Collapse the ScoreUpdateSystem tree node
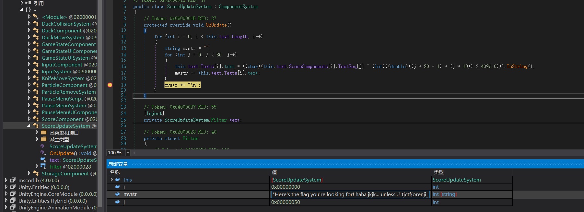Screen dimensions: 584x212 click(x=29, y=125)
